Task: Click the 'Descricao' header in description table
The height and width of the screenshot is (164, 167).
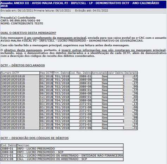Action: 70,145
